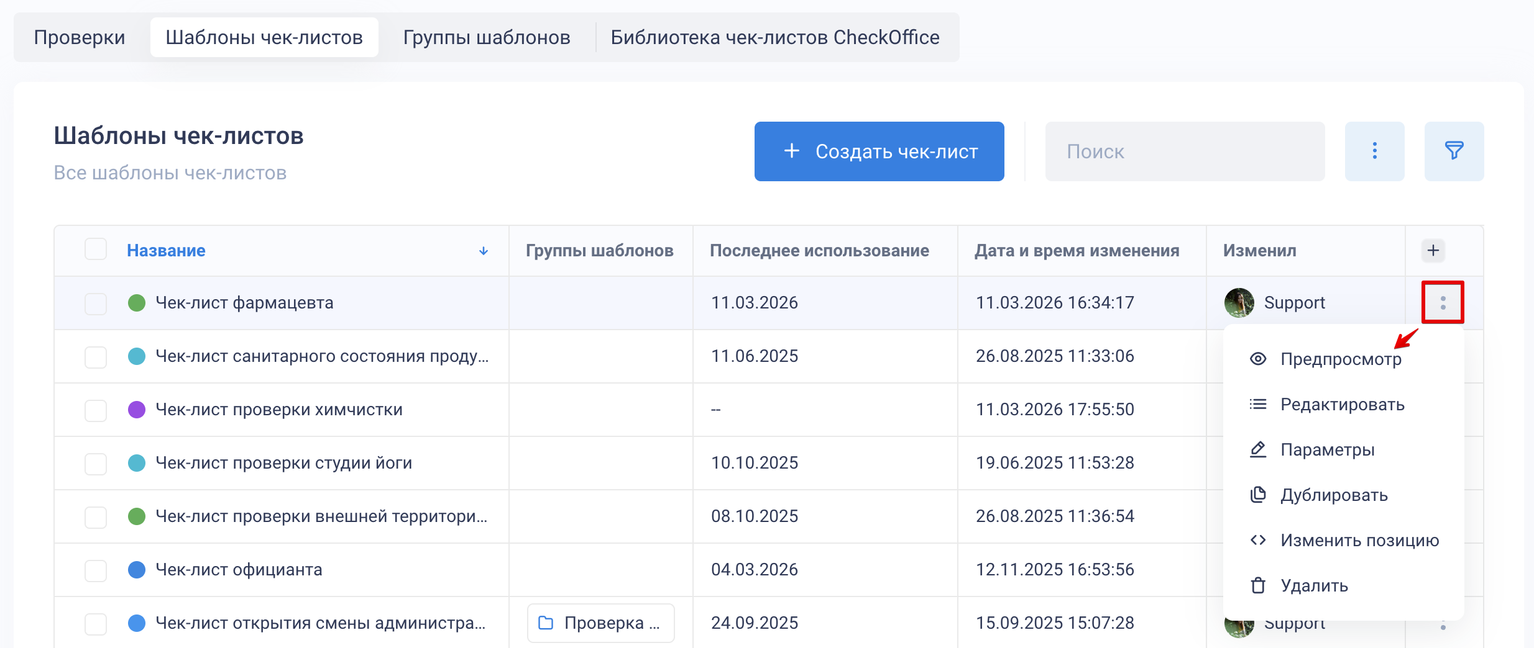
Task: Click the Создать чек-лист button
Action: tap(879, 151)
